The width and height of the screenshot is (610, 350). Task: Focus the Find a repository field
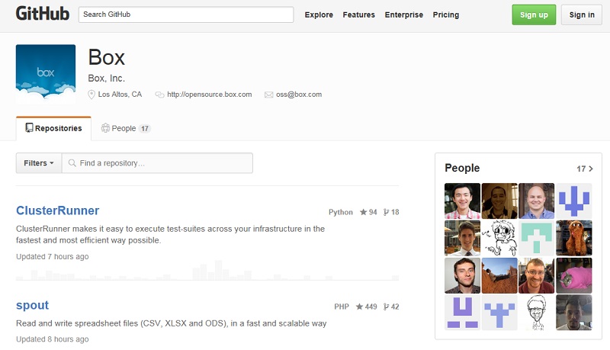click(x=157, y=163)
